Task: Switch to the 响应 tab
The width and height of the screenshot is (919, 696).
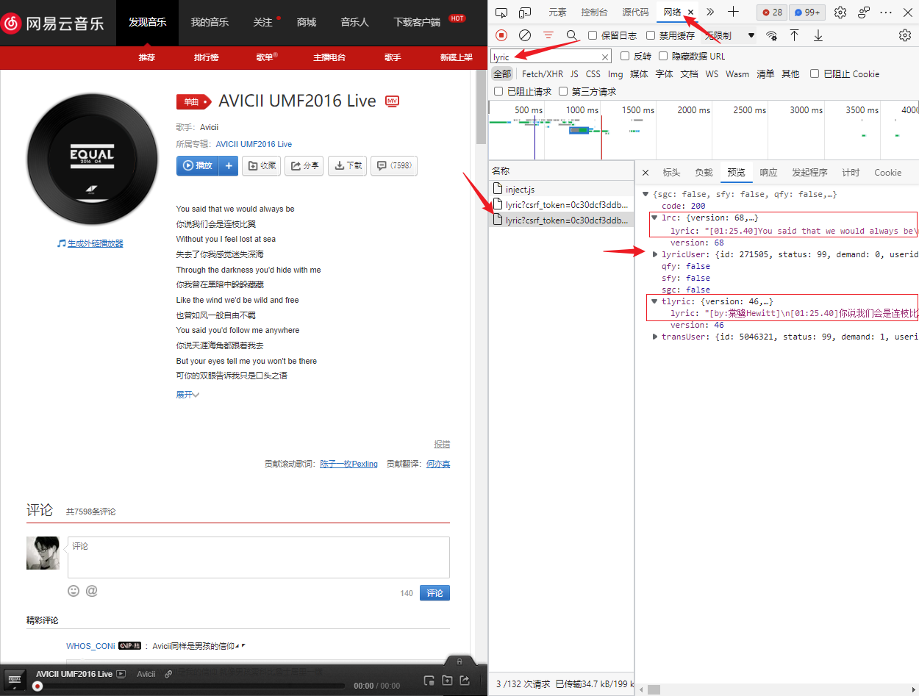Action: click(768, 173)
